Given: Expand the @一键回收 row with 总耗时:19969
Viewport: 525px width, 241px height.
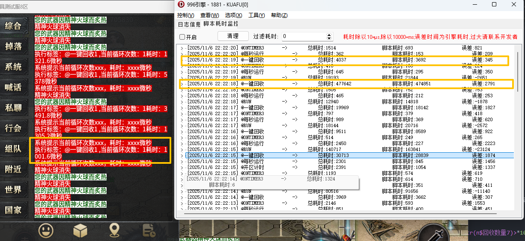Looking at the screenshot, I should tap(182, 108).
